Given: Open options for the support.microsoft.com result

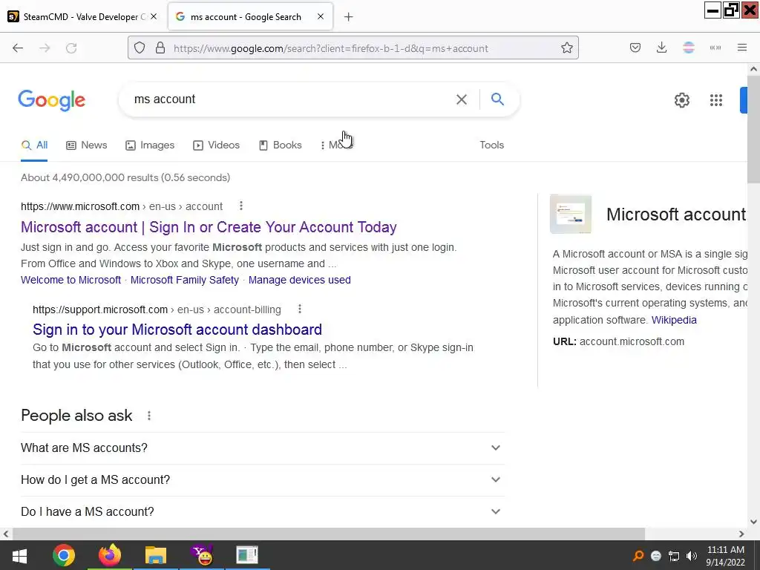Looking at the screenshot, I should click(300, 309).
